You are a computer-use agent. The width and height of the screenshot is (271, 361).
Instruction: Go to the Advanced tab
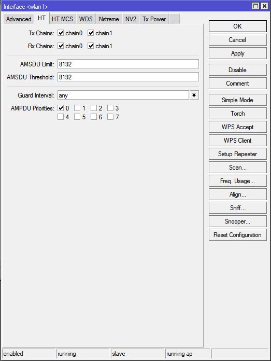19,19
